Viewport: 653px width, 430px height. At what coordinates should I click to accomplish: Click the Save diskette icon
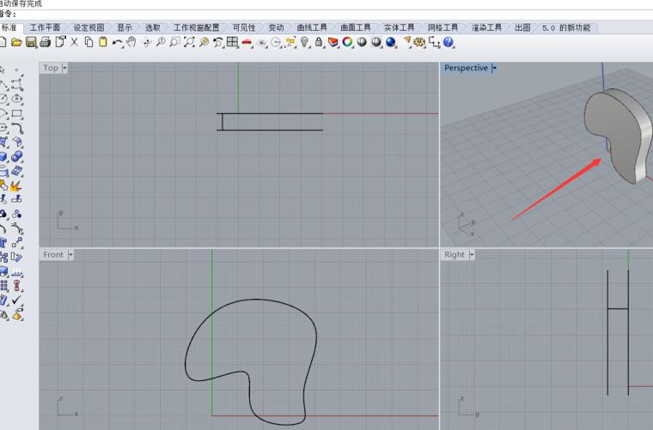click(31, 42)
